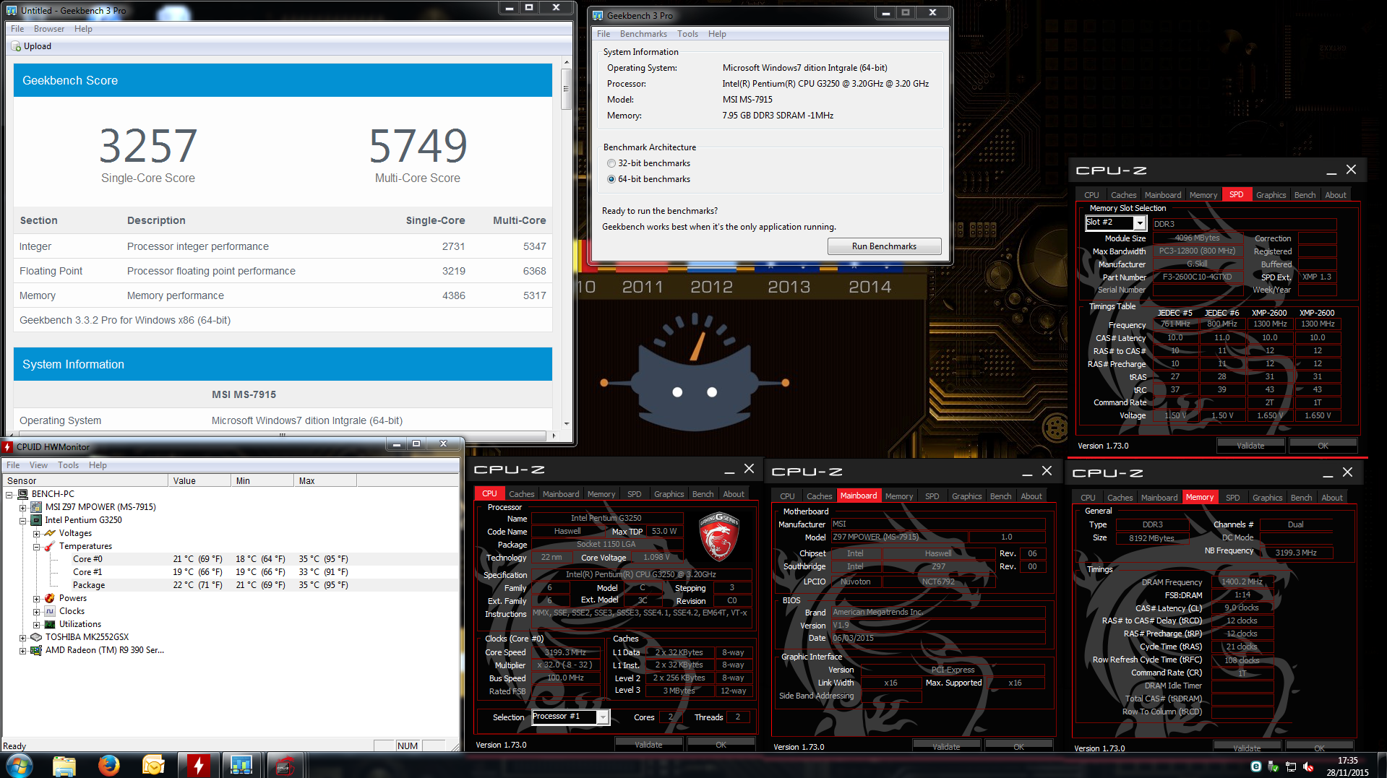Image resolution: width=1387 pixels, height=778 pixels.
Task: Collapse the Intel Pentium G3250 node
Action: [23, 521]
